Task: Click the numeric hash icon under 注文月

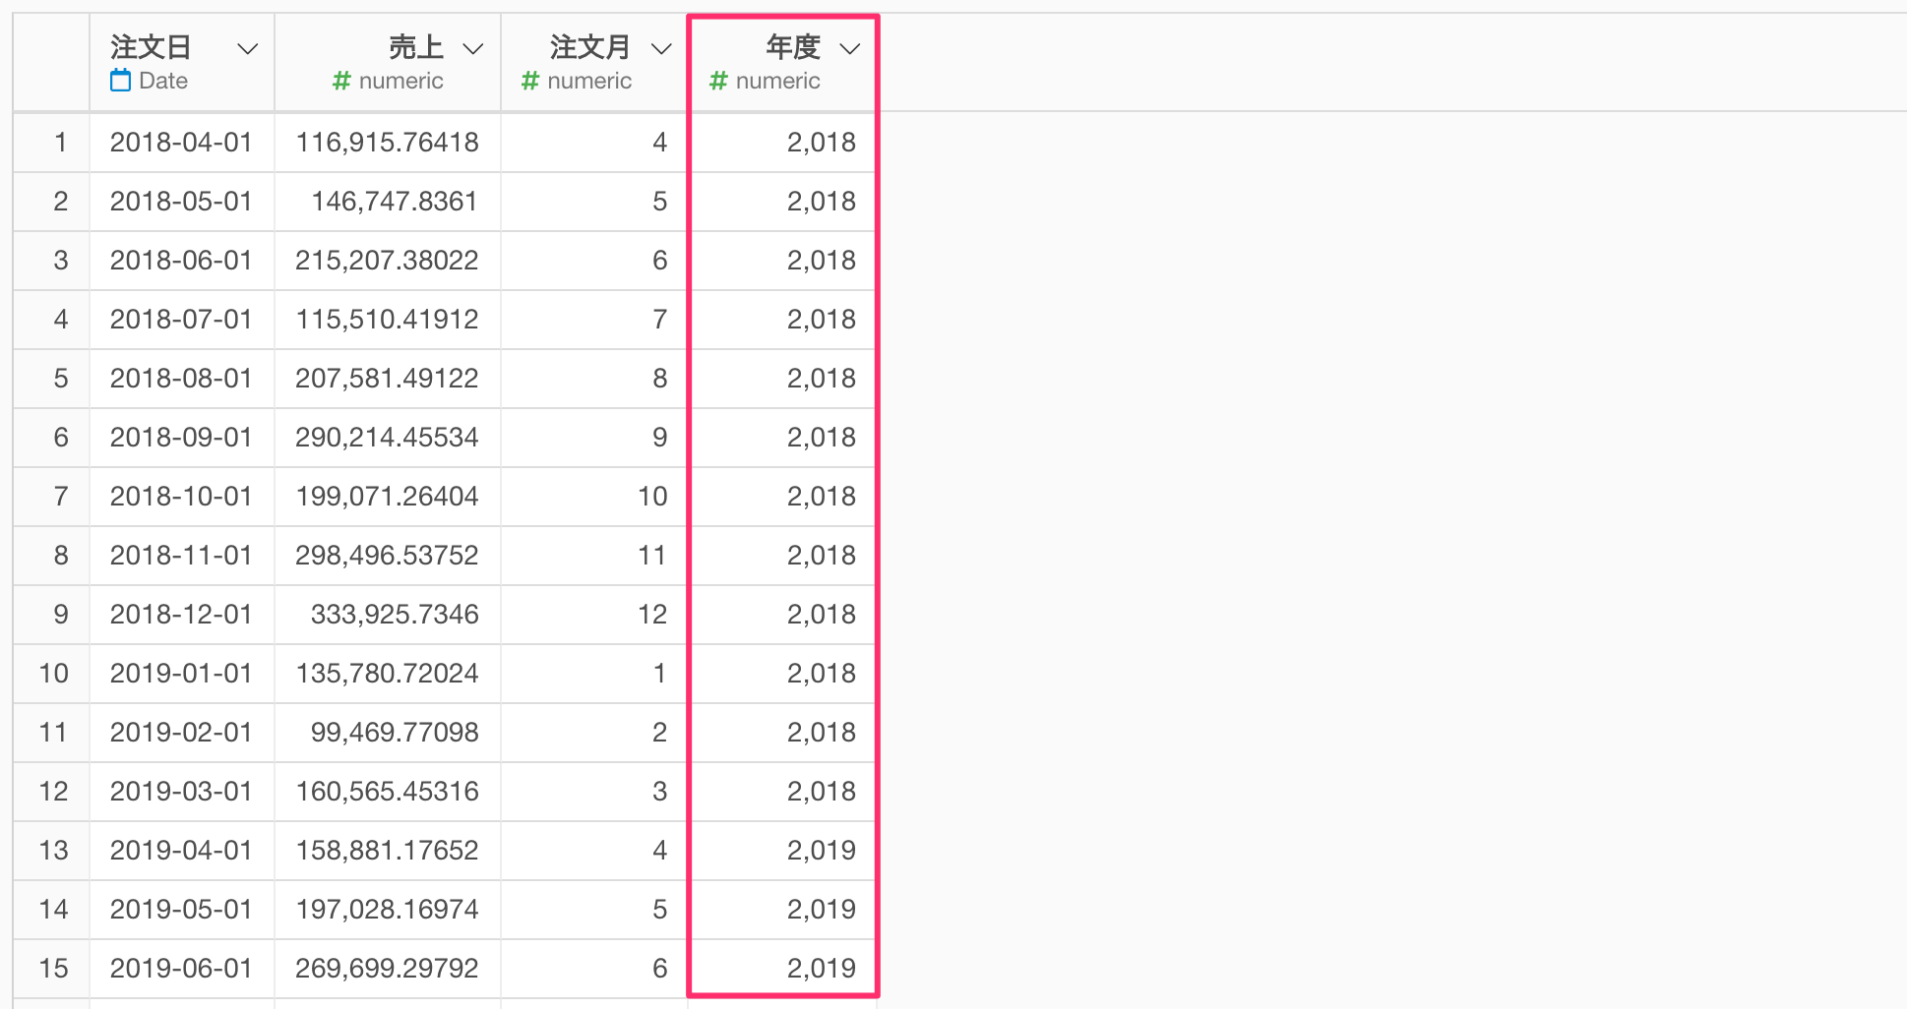Action: point(530,81)
